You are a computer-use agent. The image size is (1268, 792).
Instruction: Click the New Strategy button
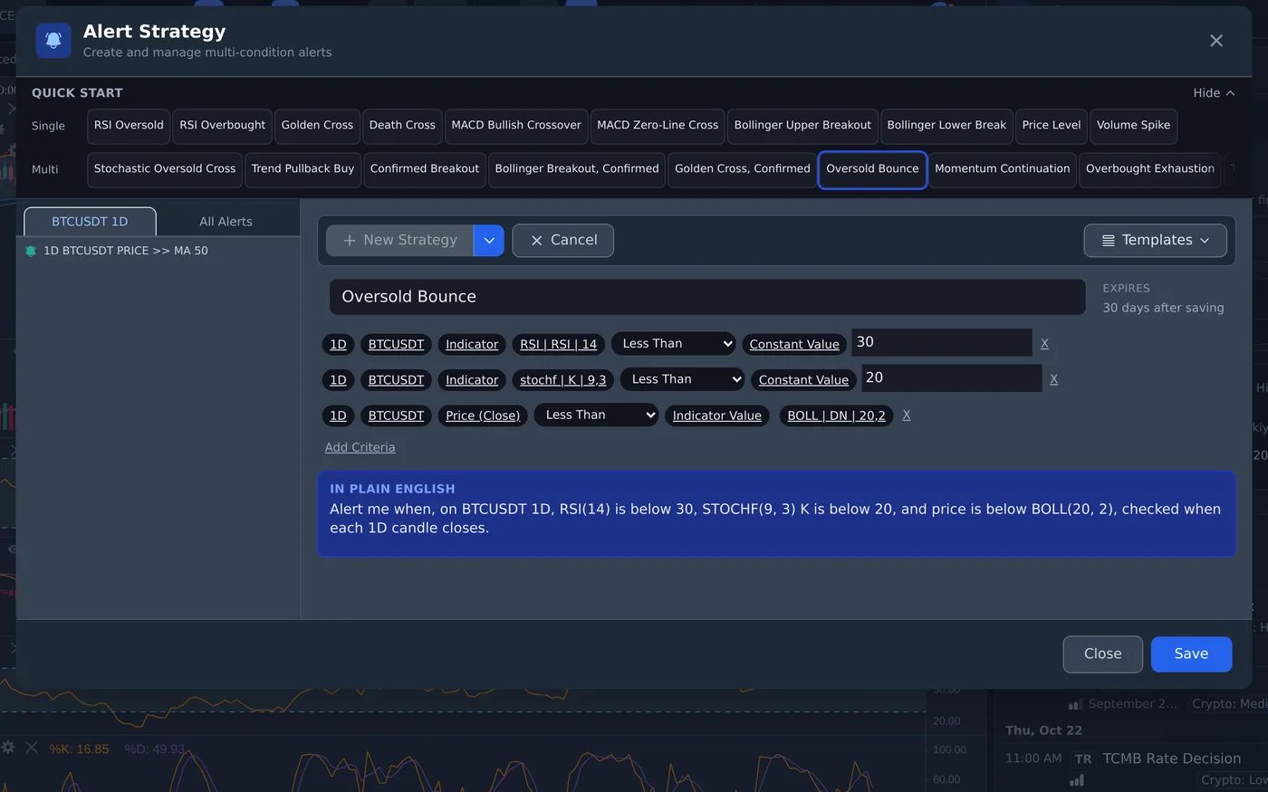pyautogui.click(x=400, y=240)
